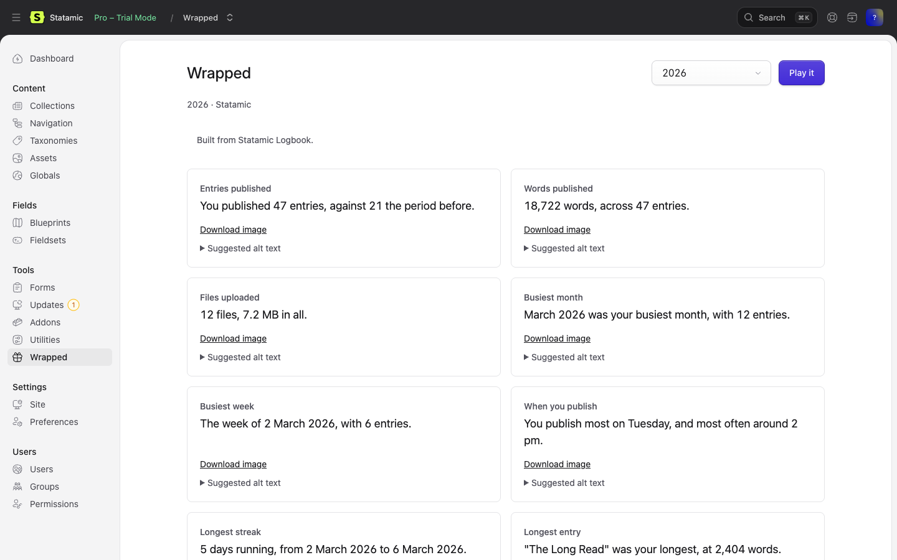
Task: Expand alt text for Busiest week
Action: (x=240, y=483)
